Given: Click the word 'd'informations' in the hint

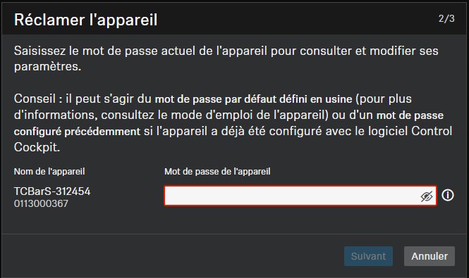Looking at the screenshot, I should [x=56, y=115].
